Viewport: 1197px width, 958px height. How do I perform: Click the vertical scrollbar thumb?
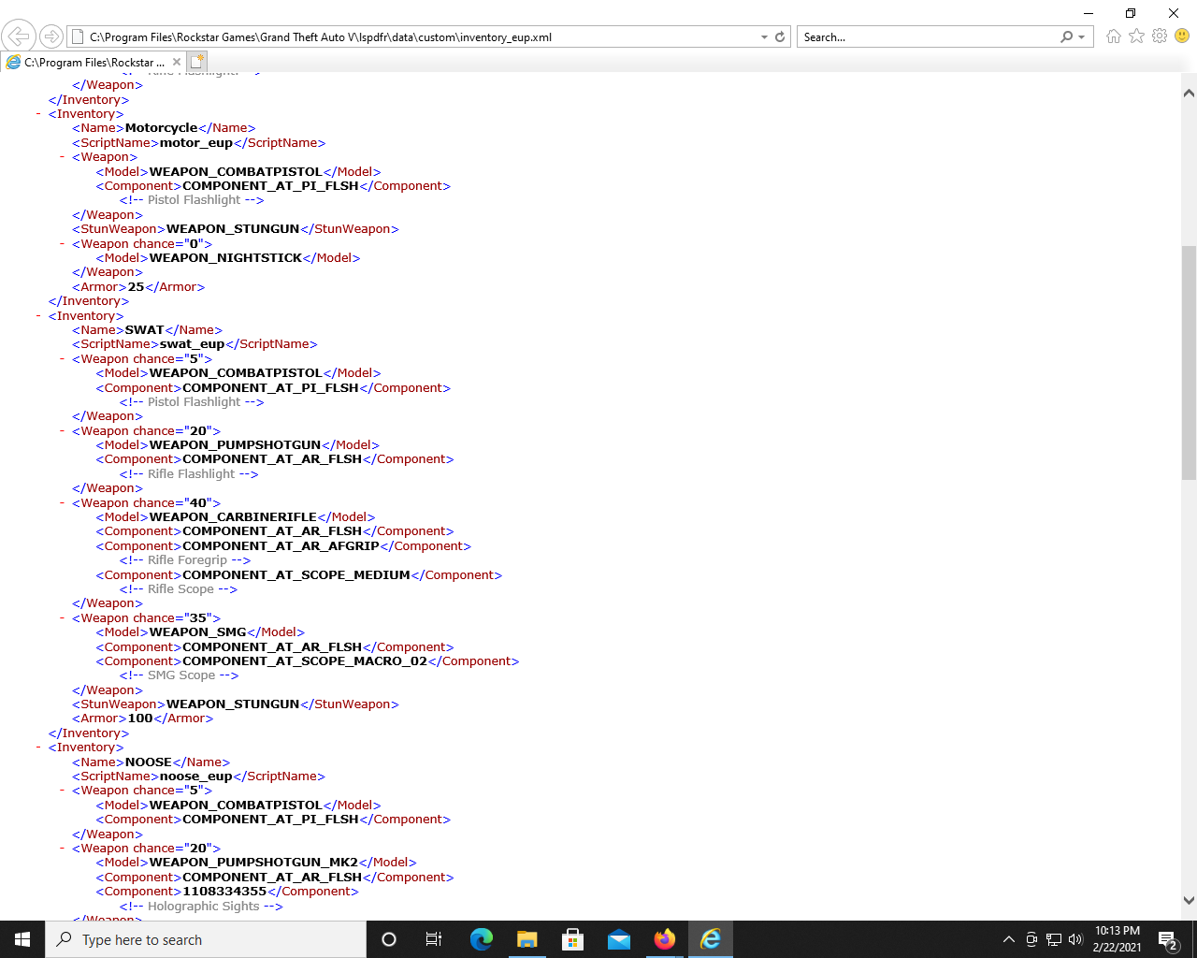click(1189, 362)
